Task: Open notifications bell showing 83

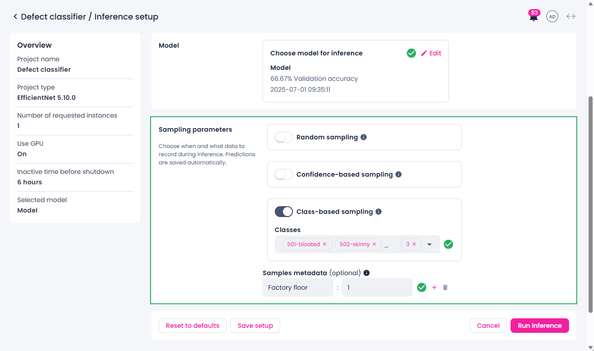Action: pyautogui.click(x=534, y=17)
